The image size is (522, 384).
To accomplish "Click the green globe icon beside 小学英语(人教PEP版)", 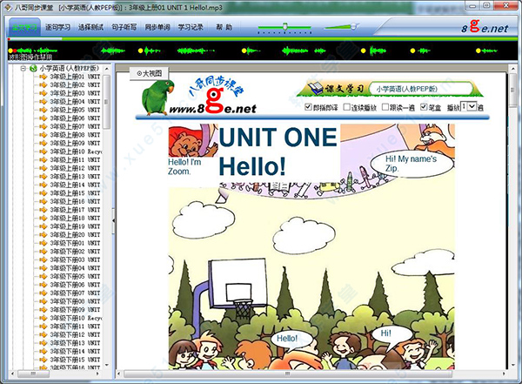I will (x=33, y=68).
